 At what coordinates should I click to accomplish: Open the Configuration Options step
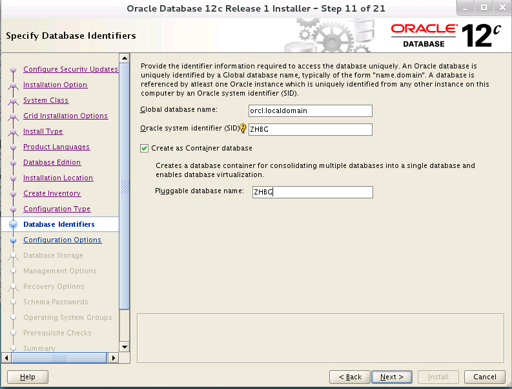click(63, 240)
